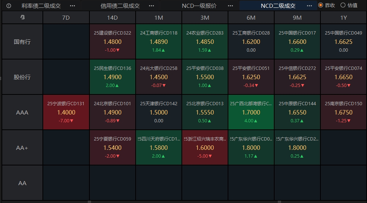Grab the bottom scrollbar handle on left
This screenshot has width=367, height=203.
point(89,202)
